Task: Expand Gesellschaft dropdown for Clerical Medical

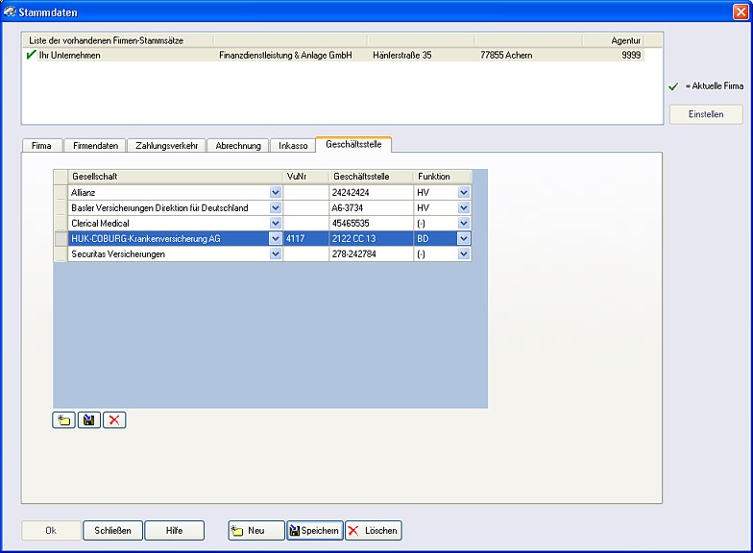Action: click(x=276, y=224)
